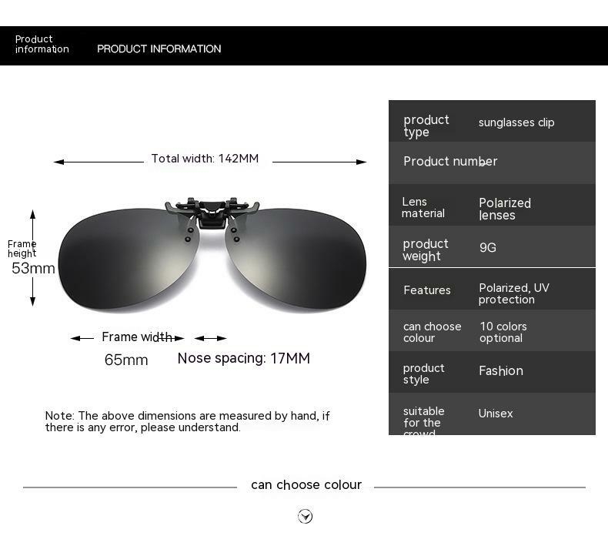Select the small 'Product information' header label
The image size is (608, 556).
42,45
